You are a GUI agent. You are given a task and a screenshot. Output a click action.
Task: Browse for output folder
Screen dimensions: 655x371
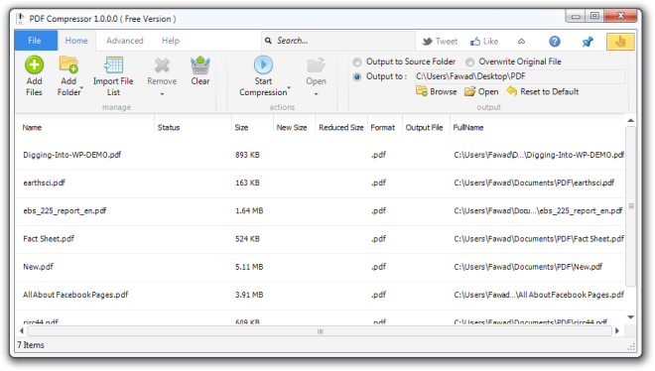point(437,91)
